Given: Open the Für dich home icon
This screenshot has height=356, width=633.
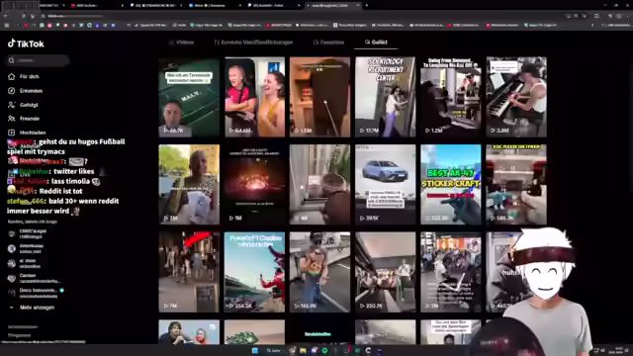Looking at the screenshot, I should [11, 77].
